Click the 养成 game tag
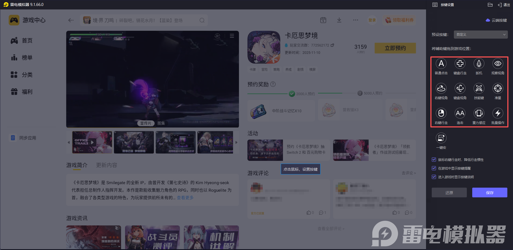The image size is (513, 250). click(289, 69)
